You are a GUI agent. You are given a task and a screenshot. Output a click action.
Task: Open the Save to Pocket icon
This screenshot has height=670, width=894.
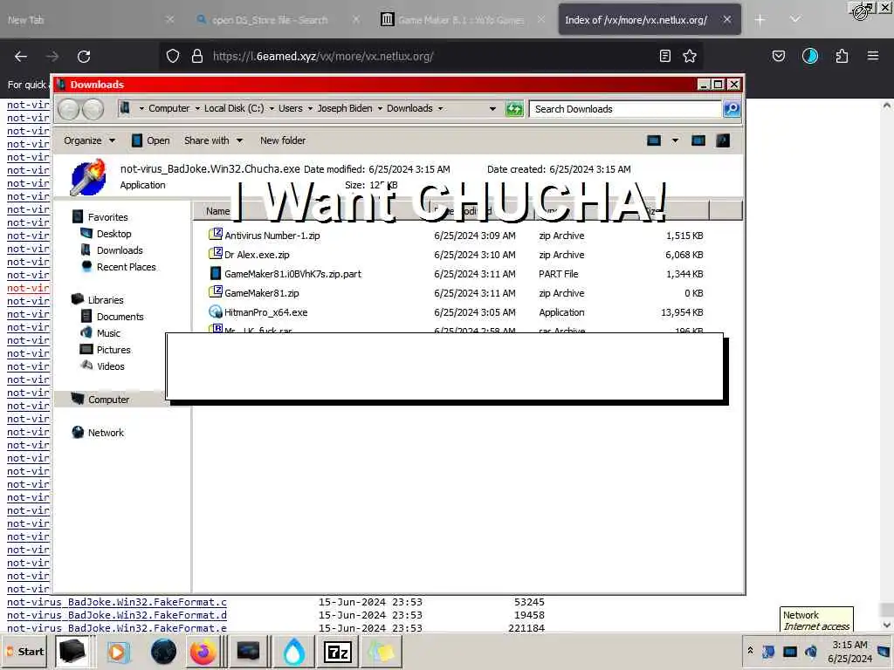778,56
